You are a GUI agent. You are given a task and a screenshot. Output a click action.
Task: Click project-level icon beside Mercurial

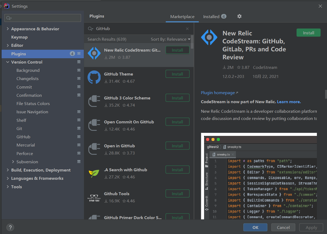click(79, 145)
